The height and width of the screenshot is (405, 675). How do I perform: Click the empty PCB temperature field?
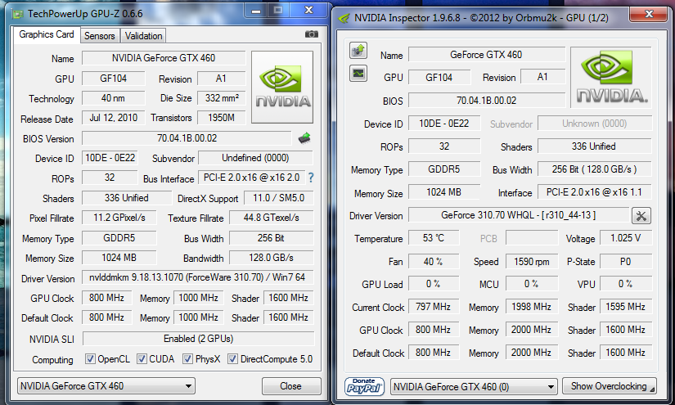(532, 238)
